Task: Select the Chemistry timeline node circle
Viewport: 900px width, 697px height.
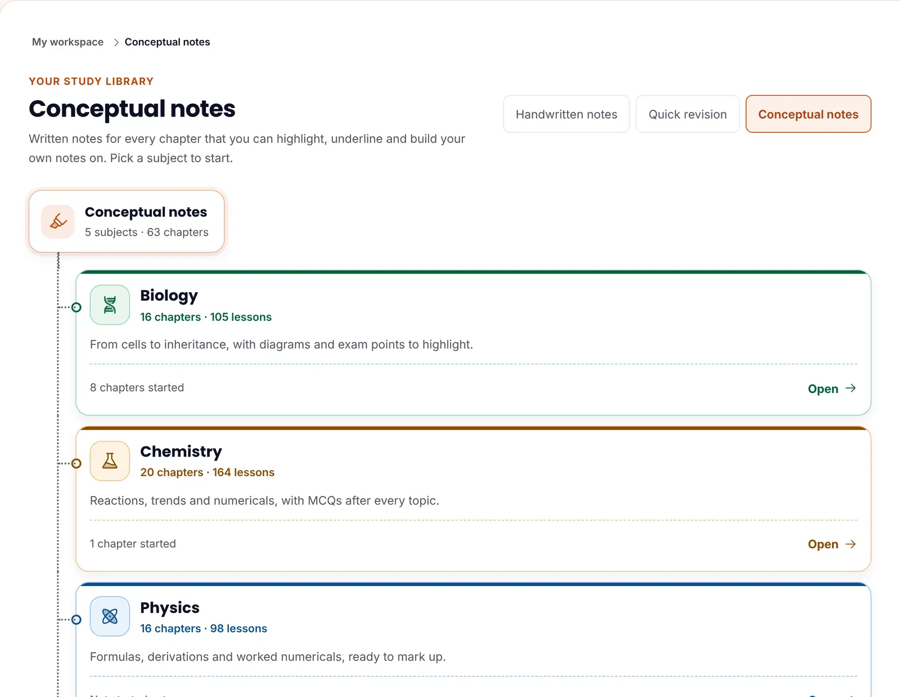Action: pyautogui.click(x=76, y=463)
